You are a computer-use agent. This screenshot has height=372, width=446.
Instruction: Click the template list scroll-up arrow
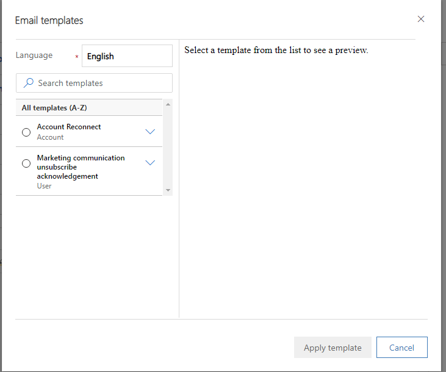[x=168, y=104]
